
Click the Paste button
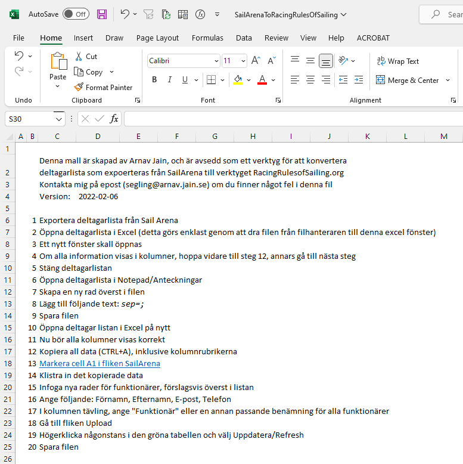58,67
